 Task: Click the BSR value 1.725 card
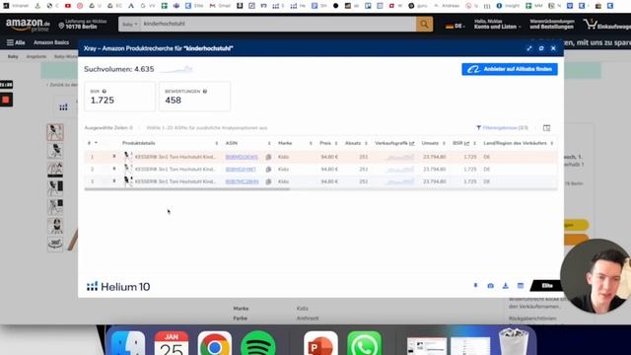(x=119, y=97)
